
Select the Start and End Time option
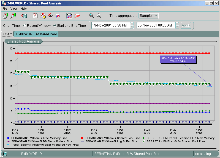55,25
